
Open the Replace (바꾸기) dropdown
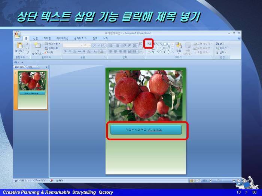coord(222,48)
